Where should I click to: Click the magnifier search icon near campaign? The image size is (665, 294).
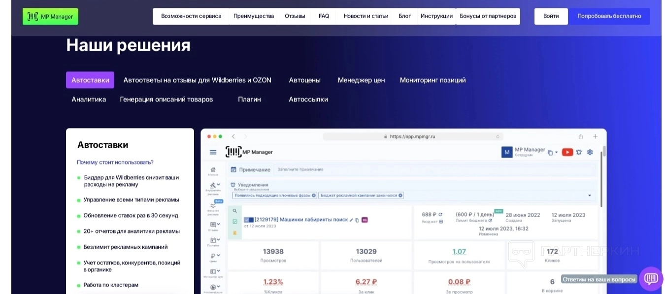click(234, 210)
